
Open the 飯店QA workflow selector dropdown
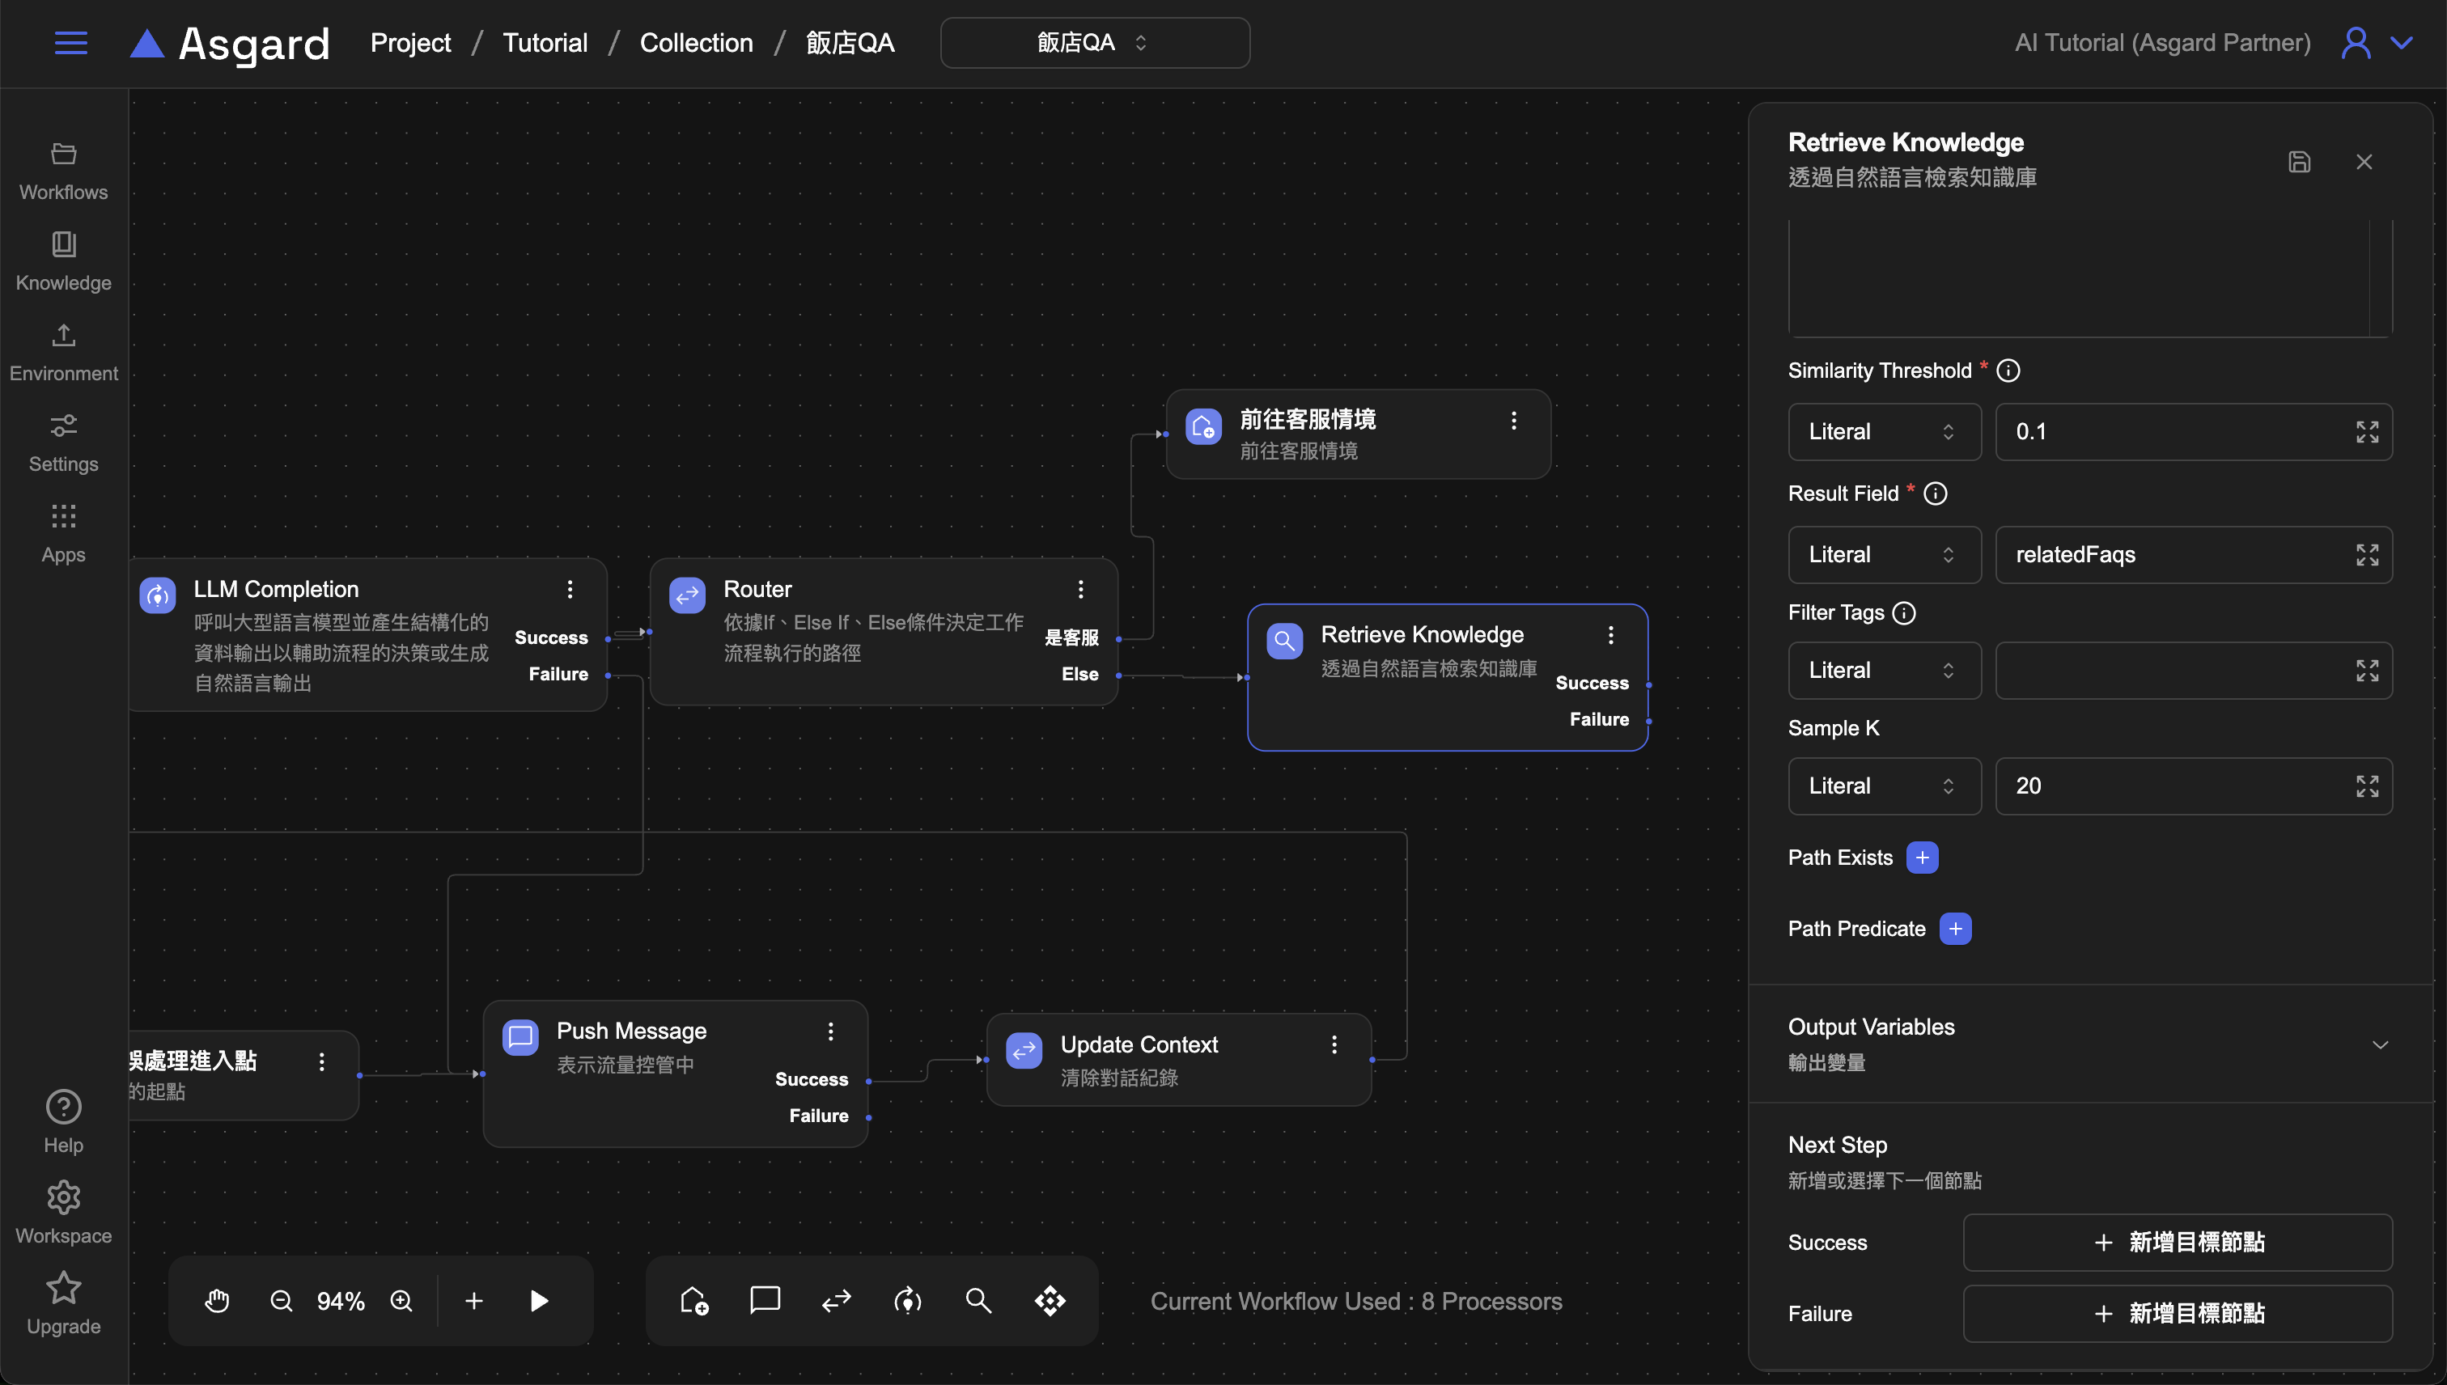point(1094,43)
